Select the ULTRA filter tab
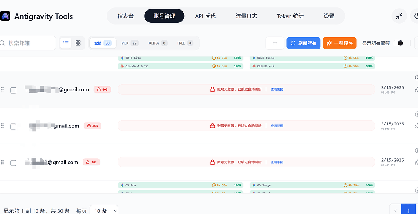The image size is (418, 214). (158, 43)
